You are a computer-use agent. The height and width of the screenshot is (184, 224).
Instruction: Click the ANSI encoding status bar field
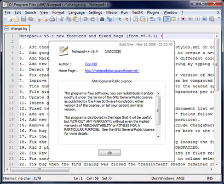tap(180, 178)
